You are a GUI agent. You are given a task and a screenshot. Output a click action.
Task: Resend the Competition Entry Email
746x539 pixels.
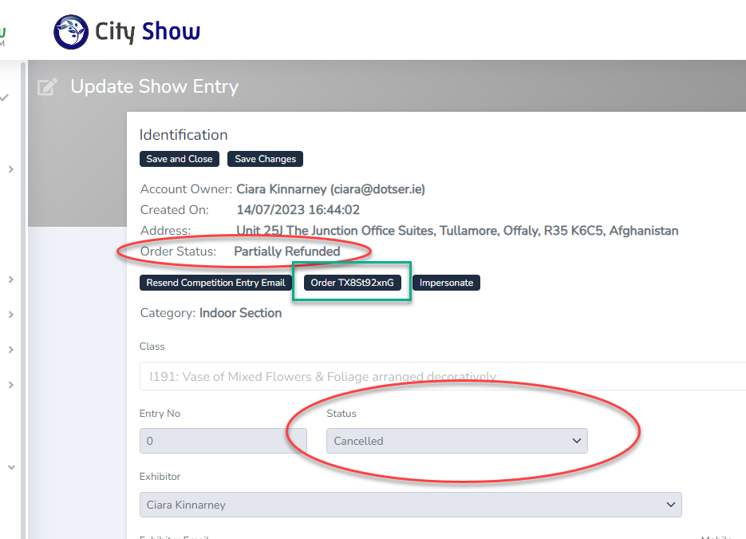point(215,283)
